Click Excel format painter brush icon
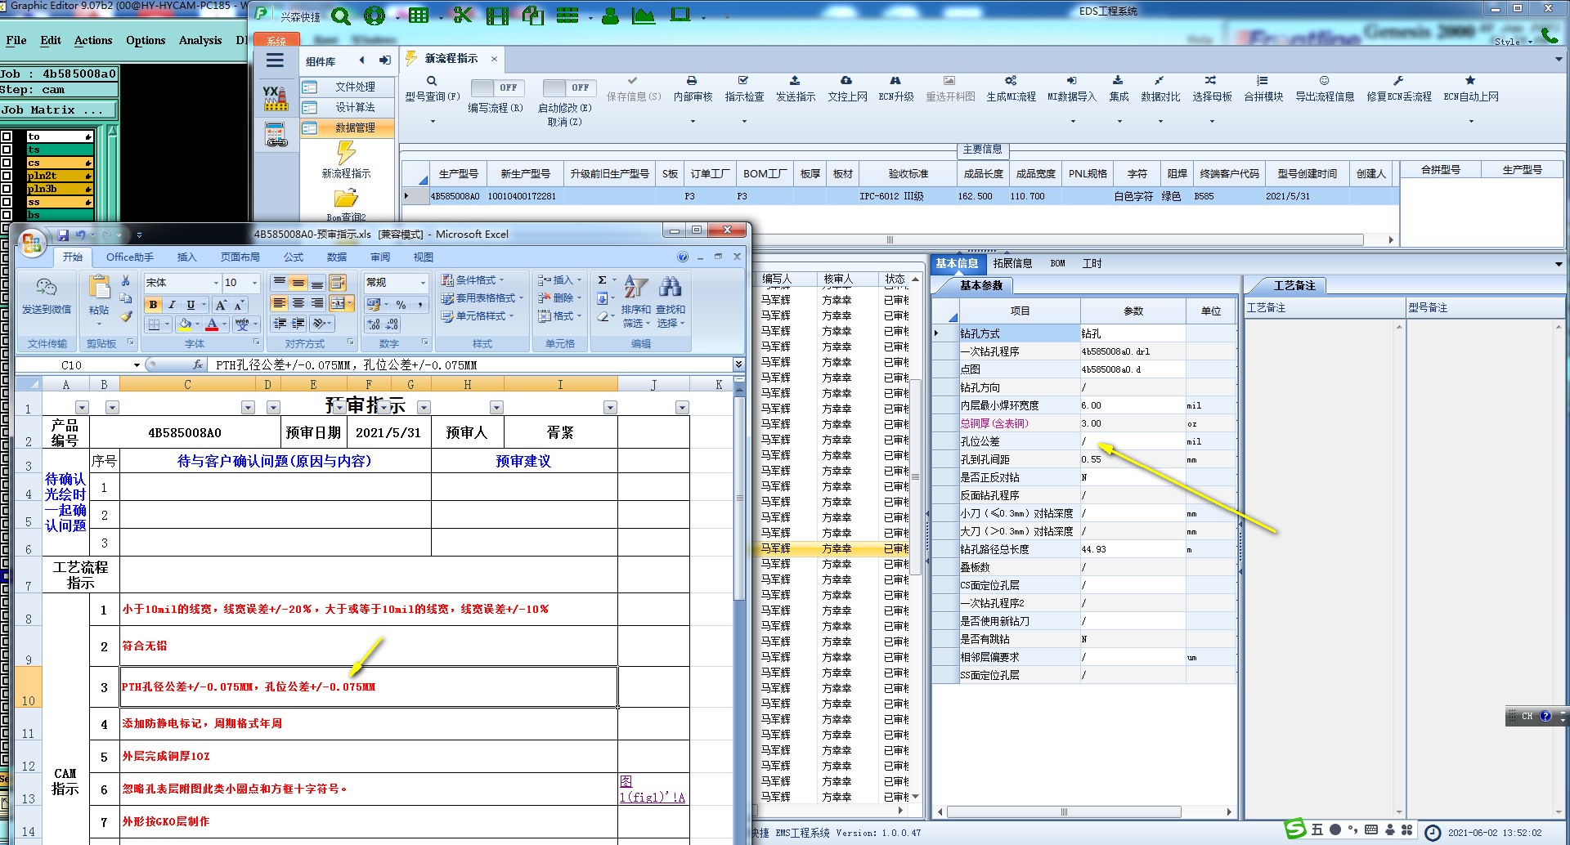 (x=126, y=316)
